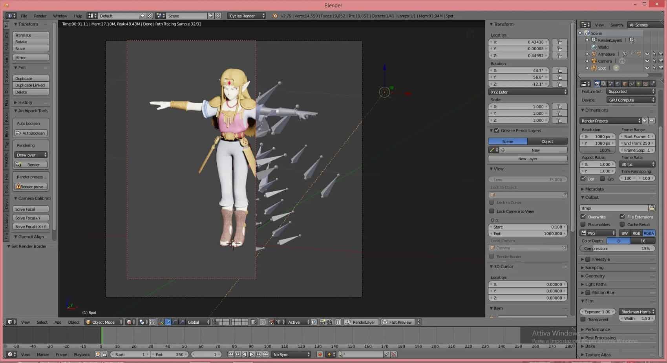Open the Feature Set Supported dropdown

(x=630, y=92)
